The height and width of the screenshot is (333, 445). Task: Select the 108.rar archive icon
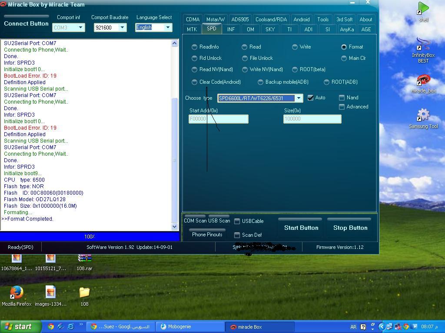click(x=84, y=262)
